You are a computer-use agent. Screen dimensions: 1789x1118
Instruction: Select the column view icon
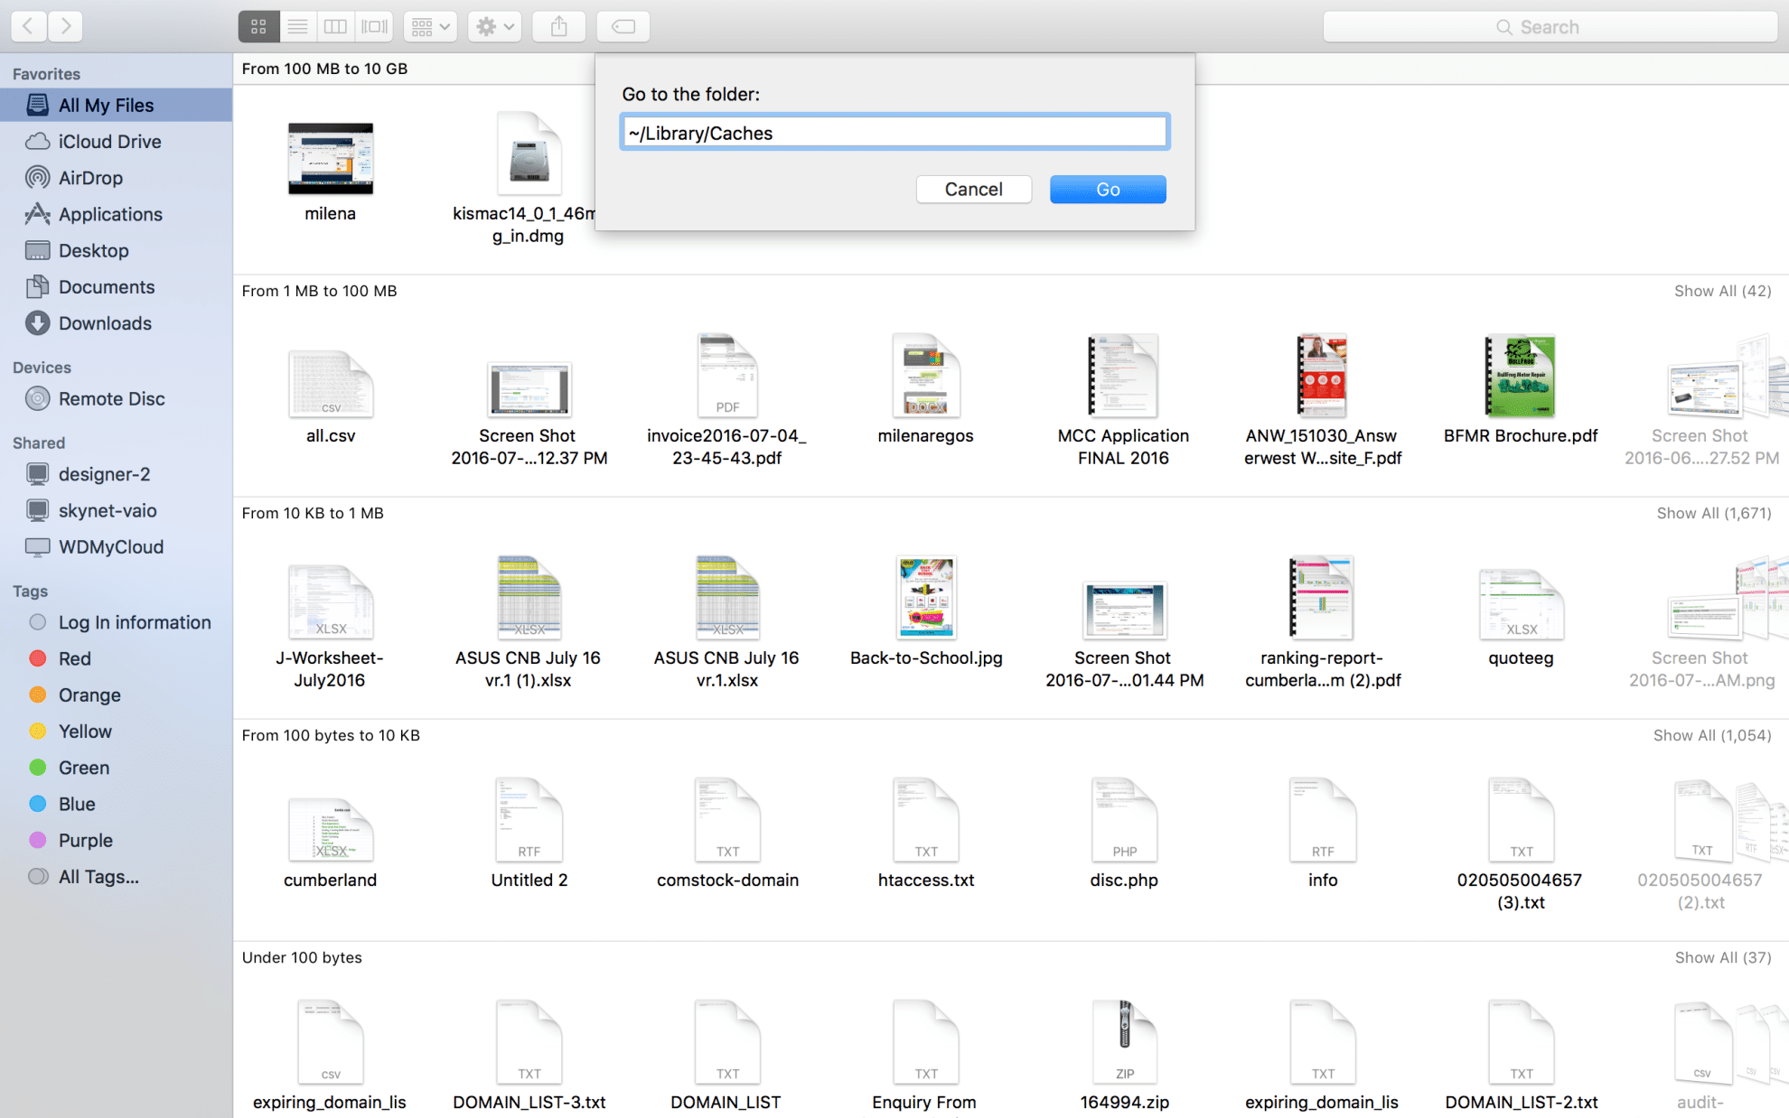(335, 26)
